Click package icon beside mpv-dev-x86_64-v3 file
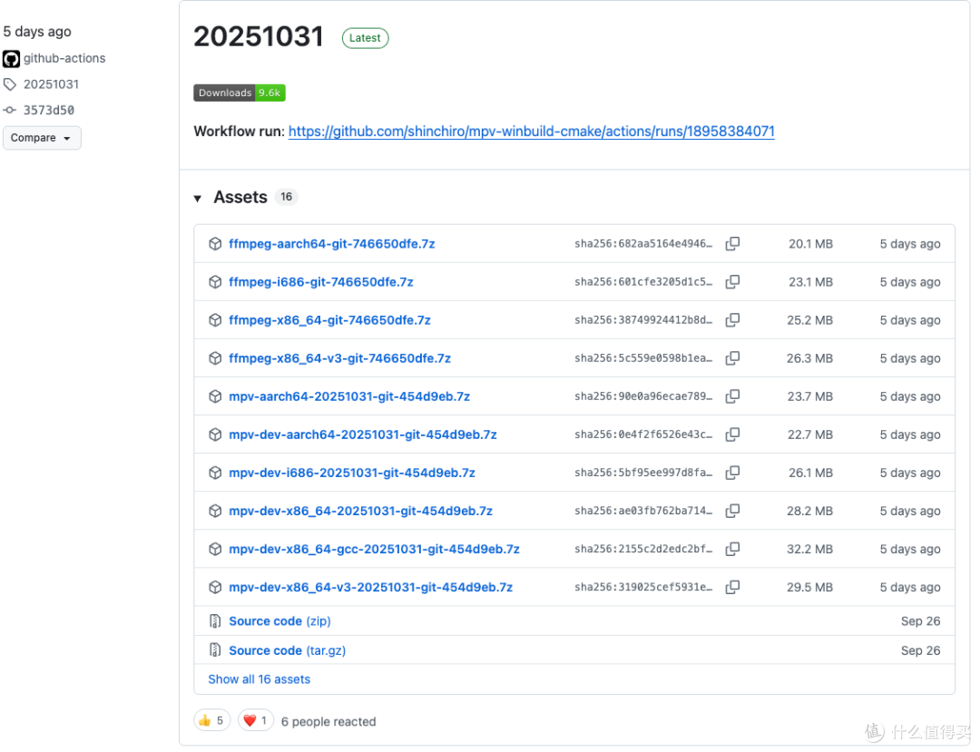This screenshot has height=752, width=980. tap(215, 587)
